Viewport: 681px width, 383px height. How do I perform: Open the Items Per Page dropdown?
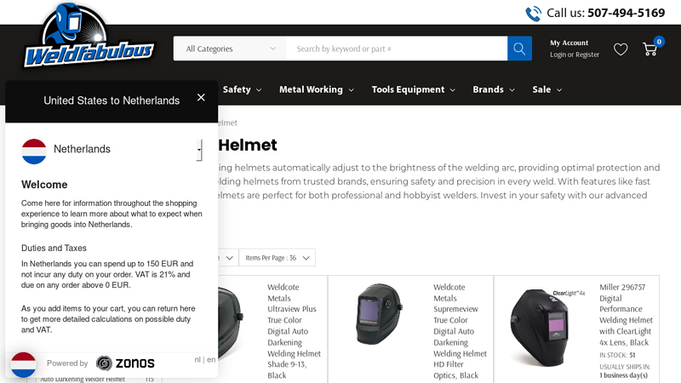[x=278, y=258]
